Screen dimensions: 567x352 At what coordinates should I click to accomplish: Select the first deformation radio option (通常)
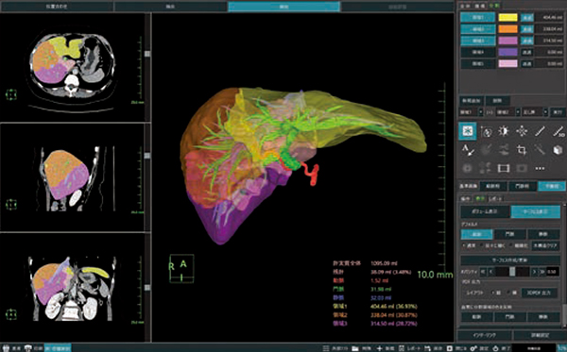pyautogui.click(x=464, y=245)
